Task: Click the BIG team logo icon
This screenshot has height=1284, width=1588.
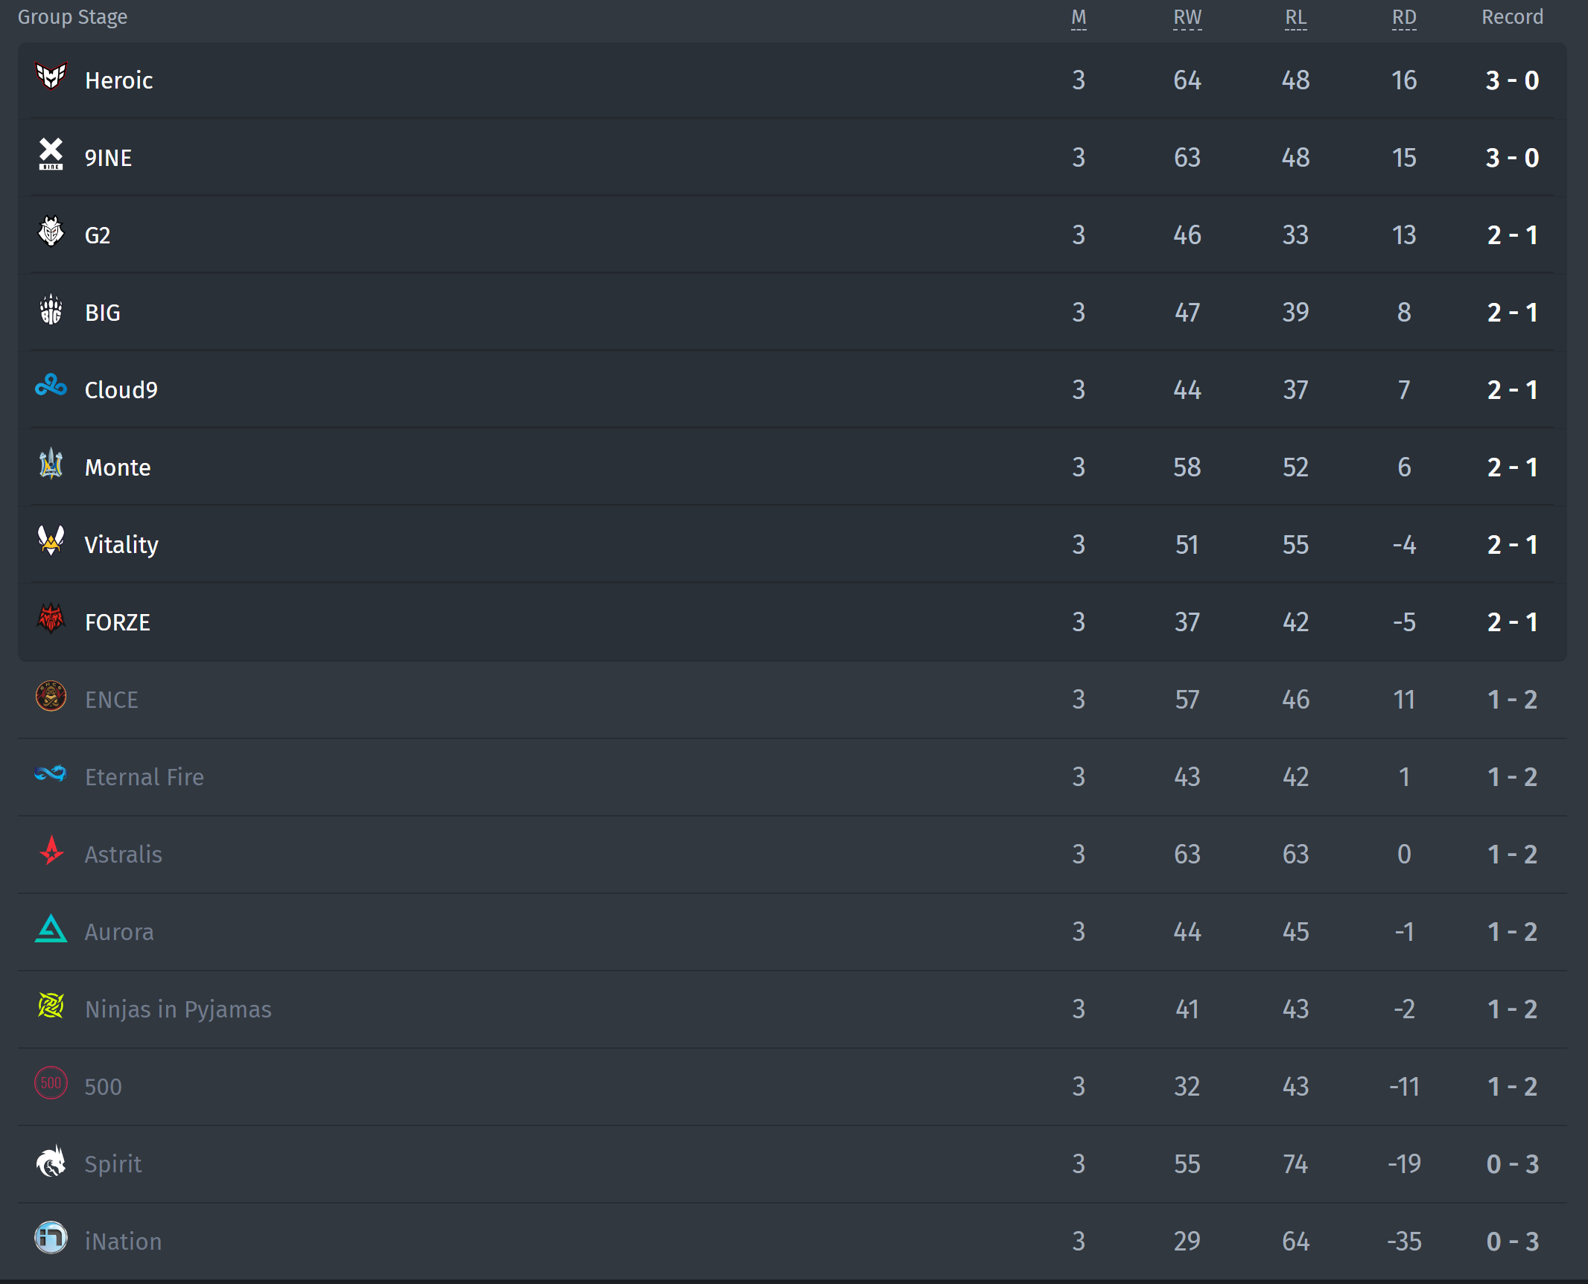Action: [51, 309]
